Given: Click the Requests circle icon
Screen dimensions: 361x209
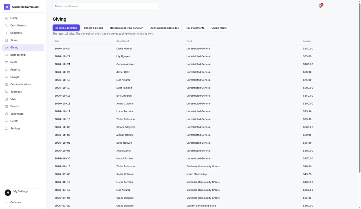Looking at the screenshot, I should tap(6, 33).
